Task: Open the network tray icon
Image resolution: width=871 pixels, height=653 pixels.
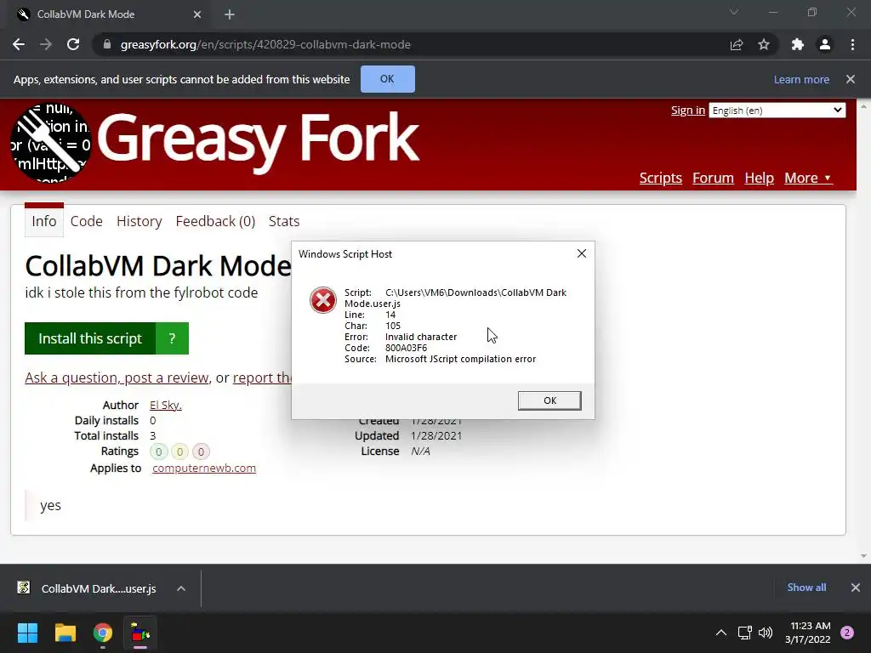Action: click(744, 633)
